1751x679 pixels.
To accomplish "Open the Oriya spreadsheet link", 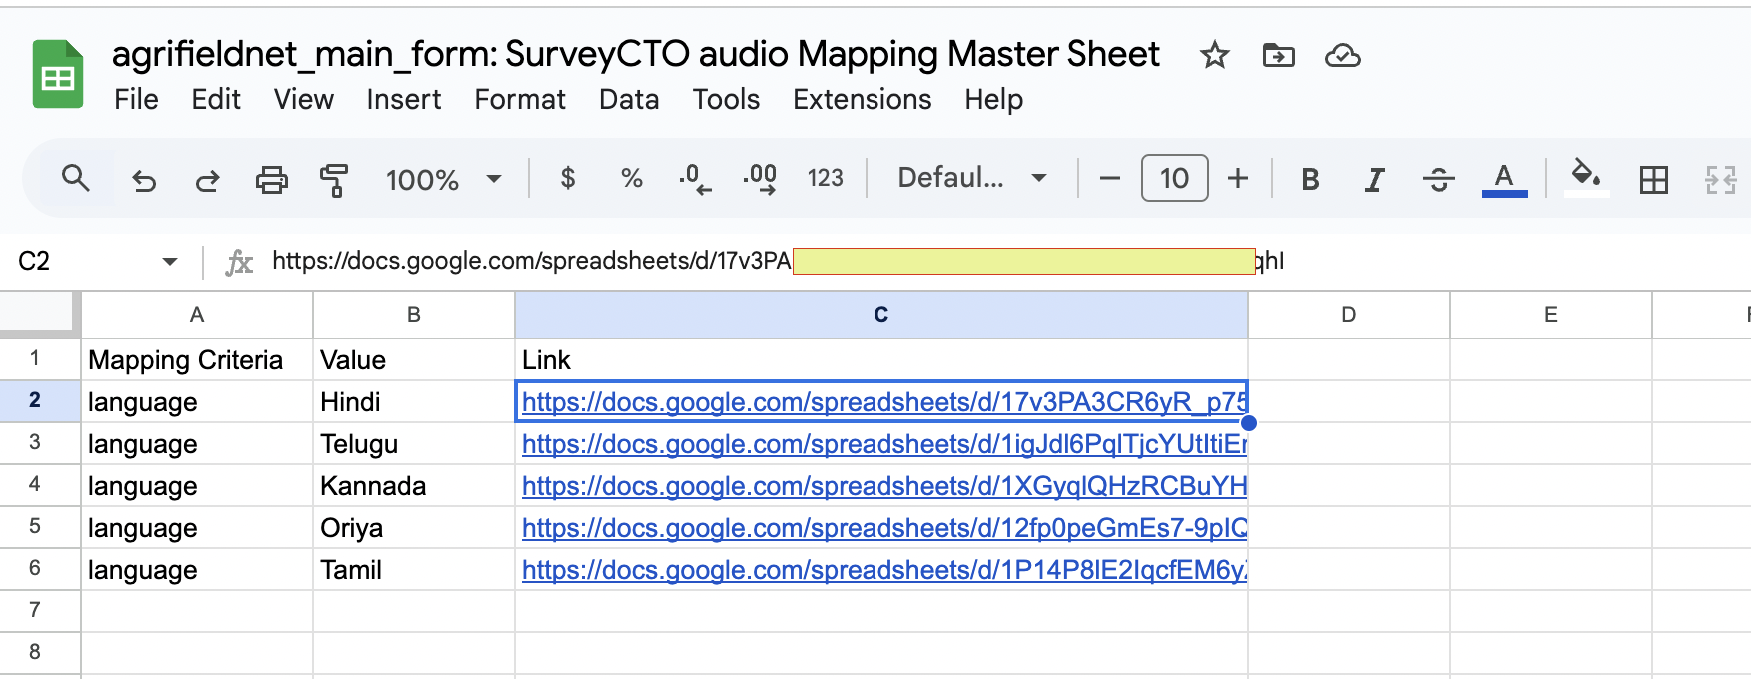I will point(883,528).
